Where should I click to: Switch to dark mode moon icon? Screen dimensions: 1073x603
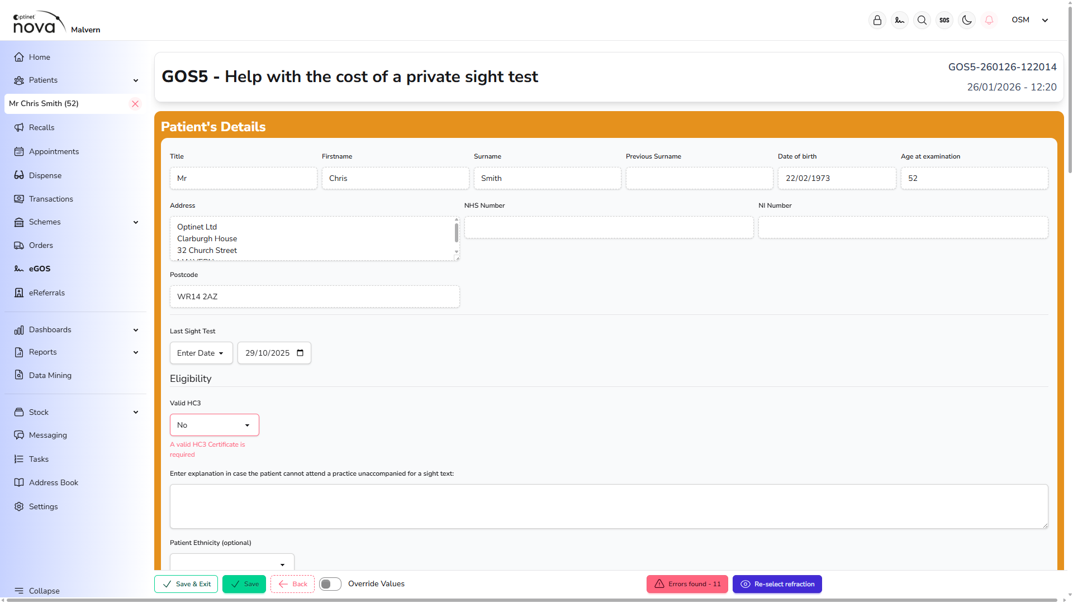tap(967, 20)
